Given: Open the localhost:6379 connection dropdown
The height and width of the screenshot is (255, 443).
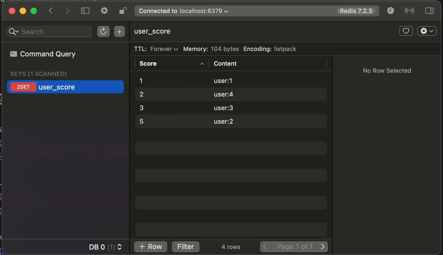Looking at the screenshot, I should 204,11.
